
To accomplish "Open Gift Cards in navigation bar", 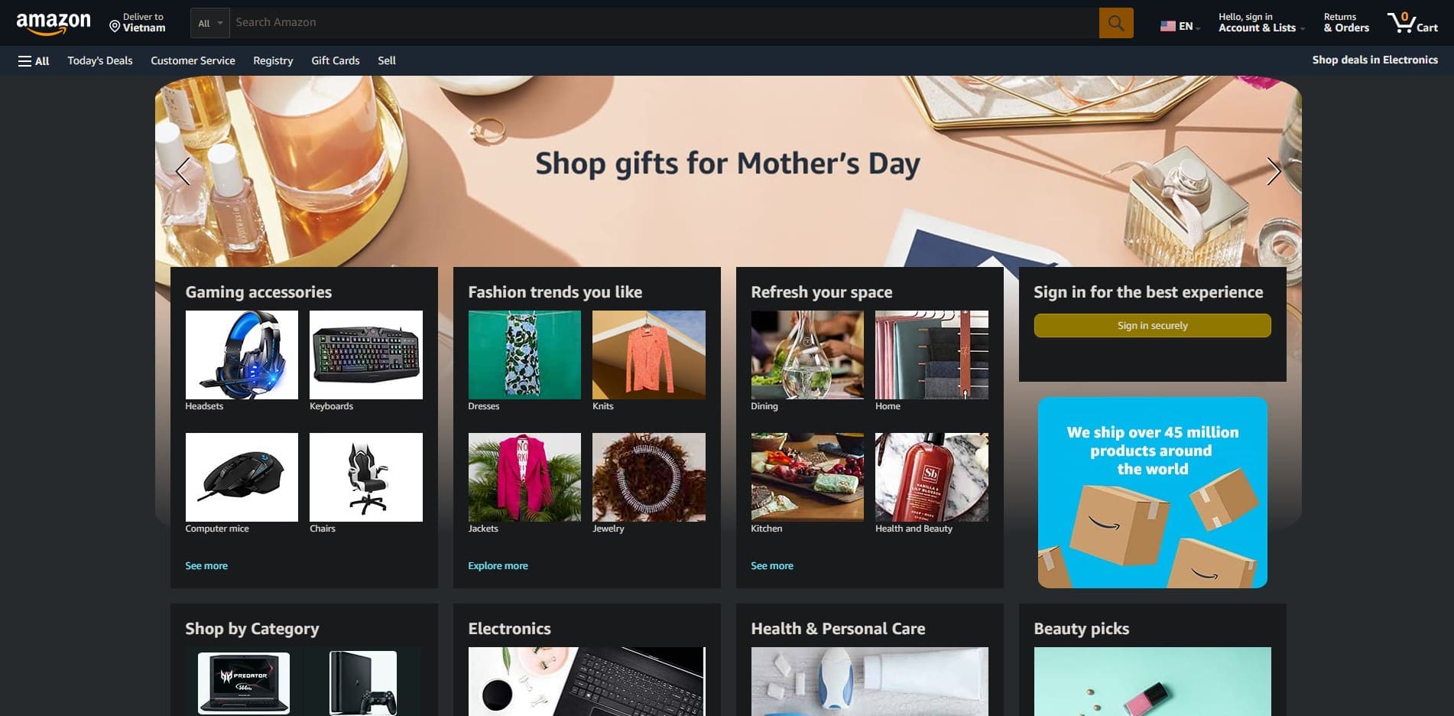I will [x=336, y=60].
